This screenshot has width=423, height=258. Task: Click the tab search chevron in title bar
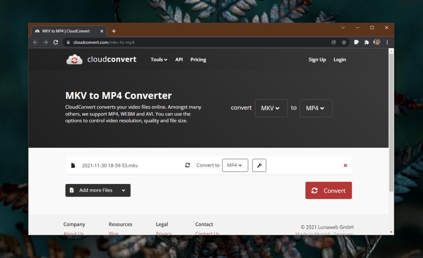click(x=343, y=27)
